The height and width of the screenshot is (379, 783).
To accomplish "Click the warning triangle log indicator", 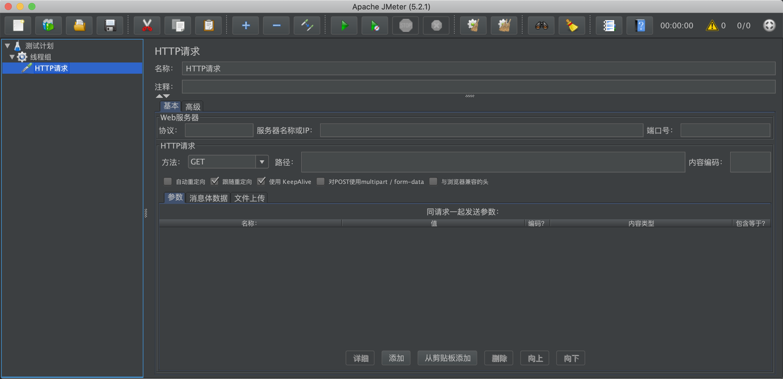I will (x=712, y=26).
